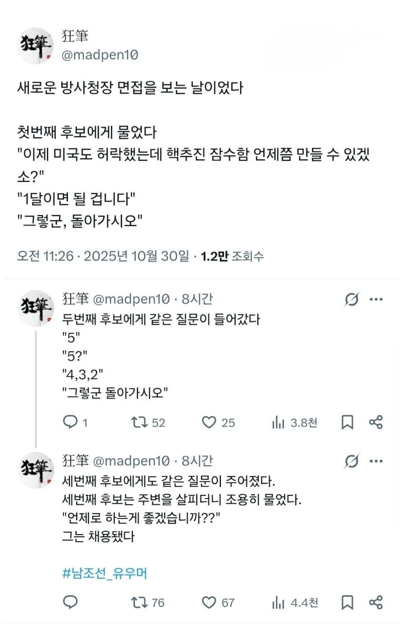This screenshot has width=413, height=644.
Task: Bookmark the second candidate tweet
Action: (347, 422)
